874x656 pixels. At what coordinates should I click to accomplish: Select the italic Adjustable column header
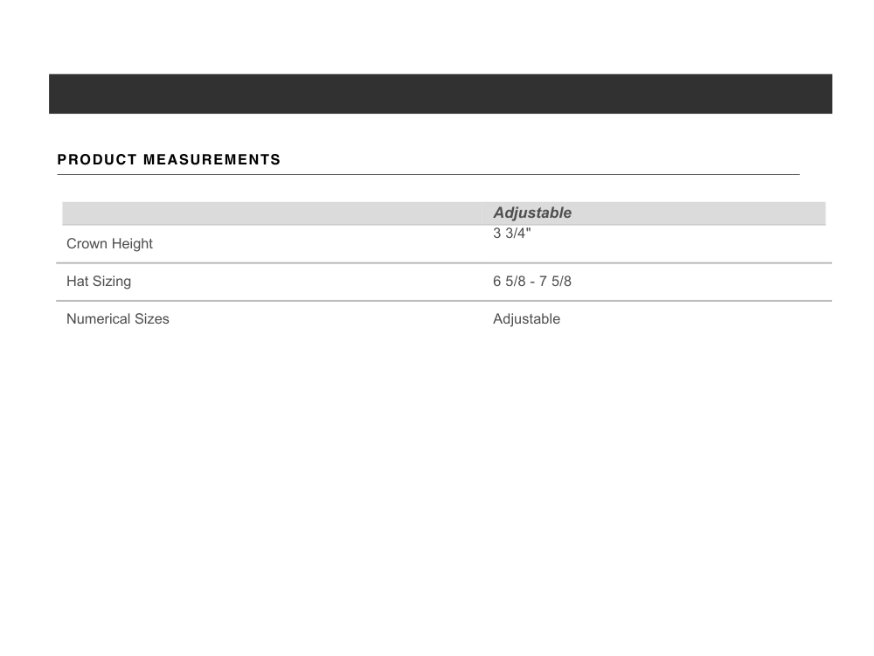point(532,213)
